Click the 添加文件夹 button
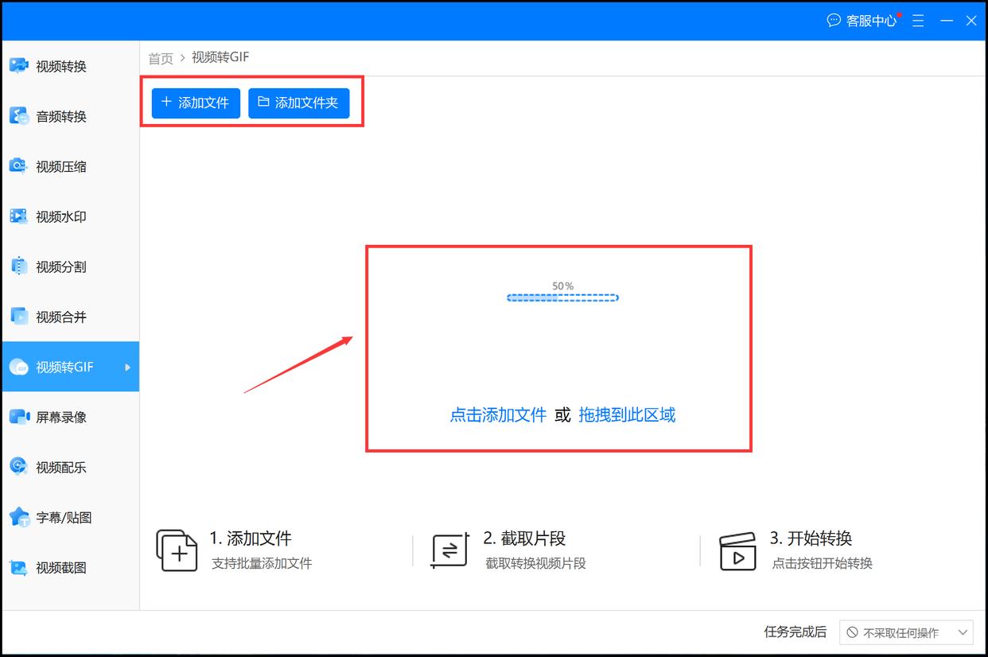 [x=299, y=103]
